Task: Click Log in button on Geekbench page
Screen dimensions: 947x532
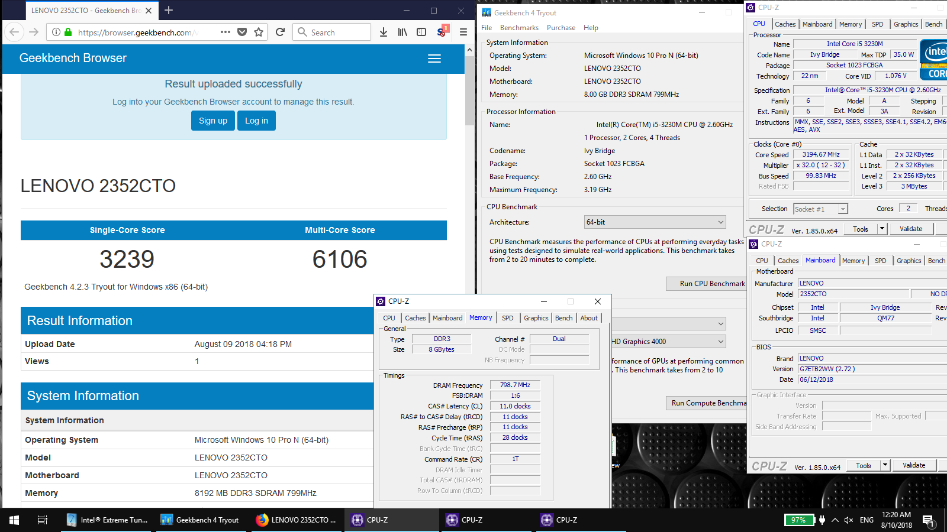Action: (257, 121)
